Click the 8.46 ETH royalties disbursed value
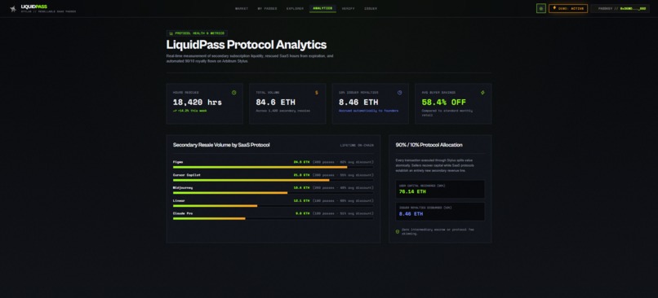The width and height of the screenshot is (658, 298). click(x=411, y=214)
